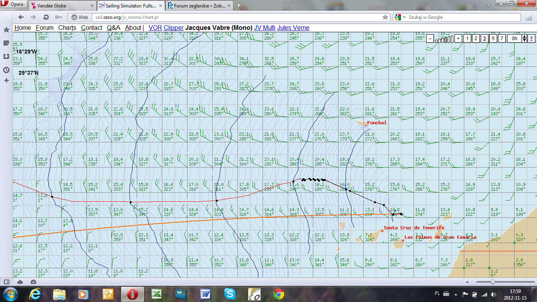Toggle Opera Turbo speedometer icon
The height and width of the screenshot is (302, 537).
33,282
